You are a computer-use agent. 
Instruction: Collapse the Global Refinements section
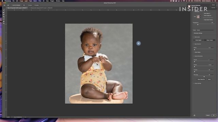click(x=193, y=56)
